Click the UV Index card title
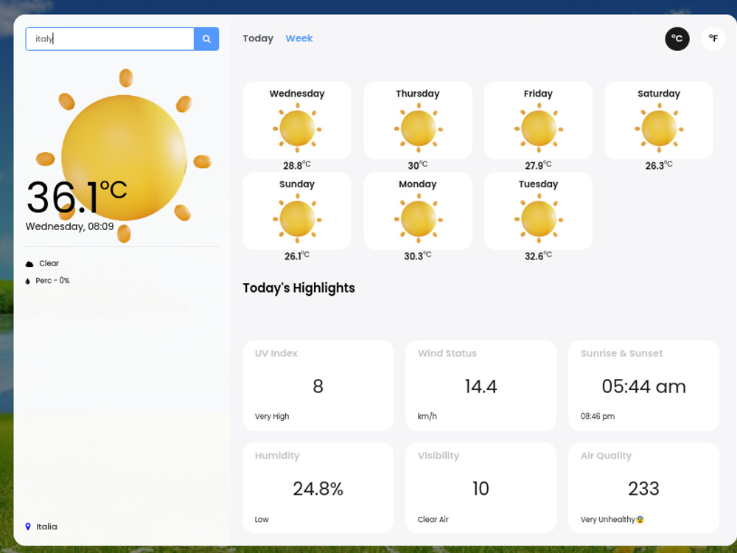Screen dimensions: 737x553 point(276,353)
